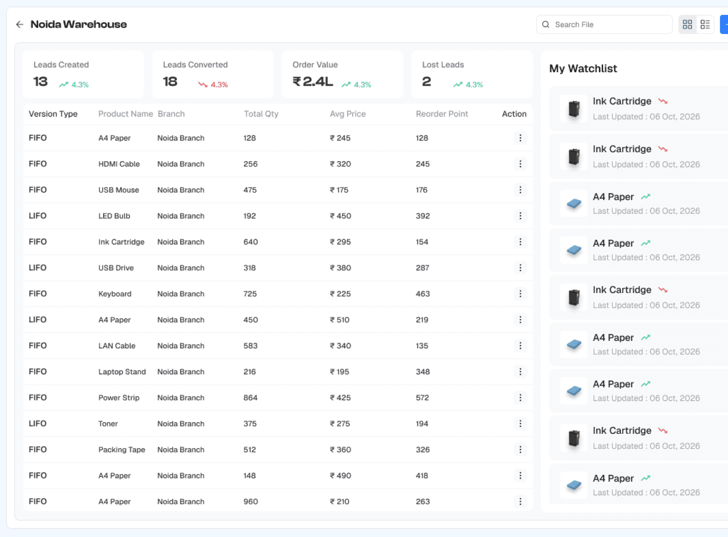Open the Ink Cartridge row's action menu

[x=520, y=242]
